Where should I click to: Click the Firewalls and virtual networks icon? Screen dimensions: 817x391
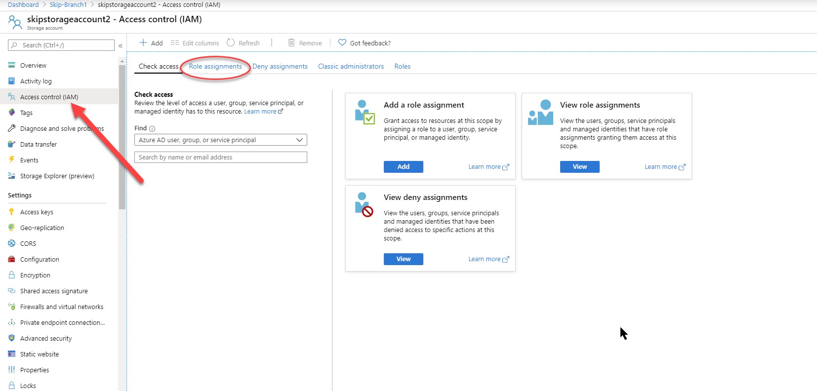pos(11,307)
